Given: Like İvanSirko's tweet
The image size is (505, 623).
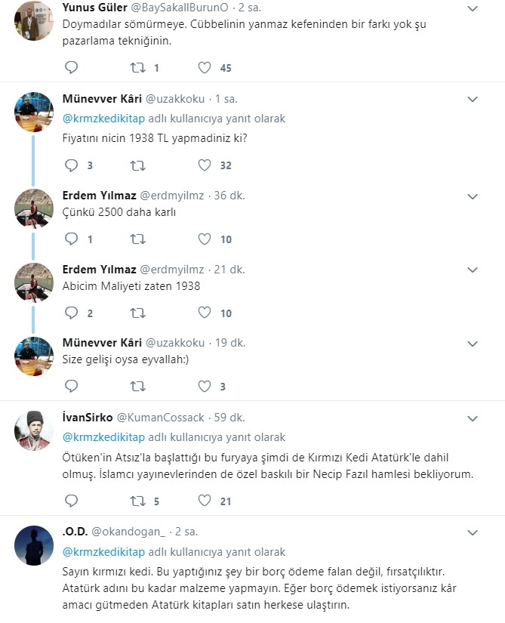Looking at the screenshot, I should click(x=204, y=501).
